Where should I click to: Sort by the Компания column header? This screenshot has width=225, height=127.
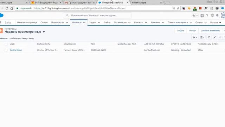pyautogui.click(x=70, y=44)
